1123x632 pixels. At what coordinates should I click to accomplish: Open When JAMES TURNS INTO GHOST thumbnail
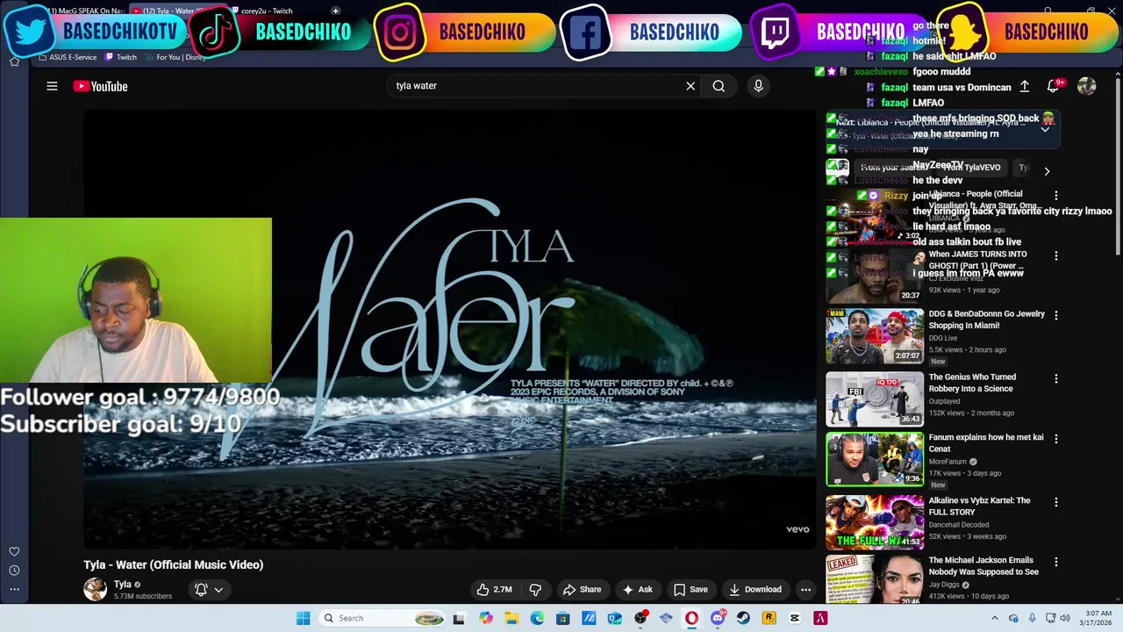pos(875,276)
